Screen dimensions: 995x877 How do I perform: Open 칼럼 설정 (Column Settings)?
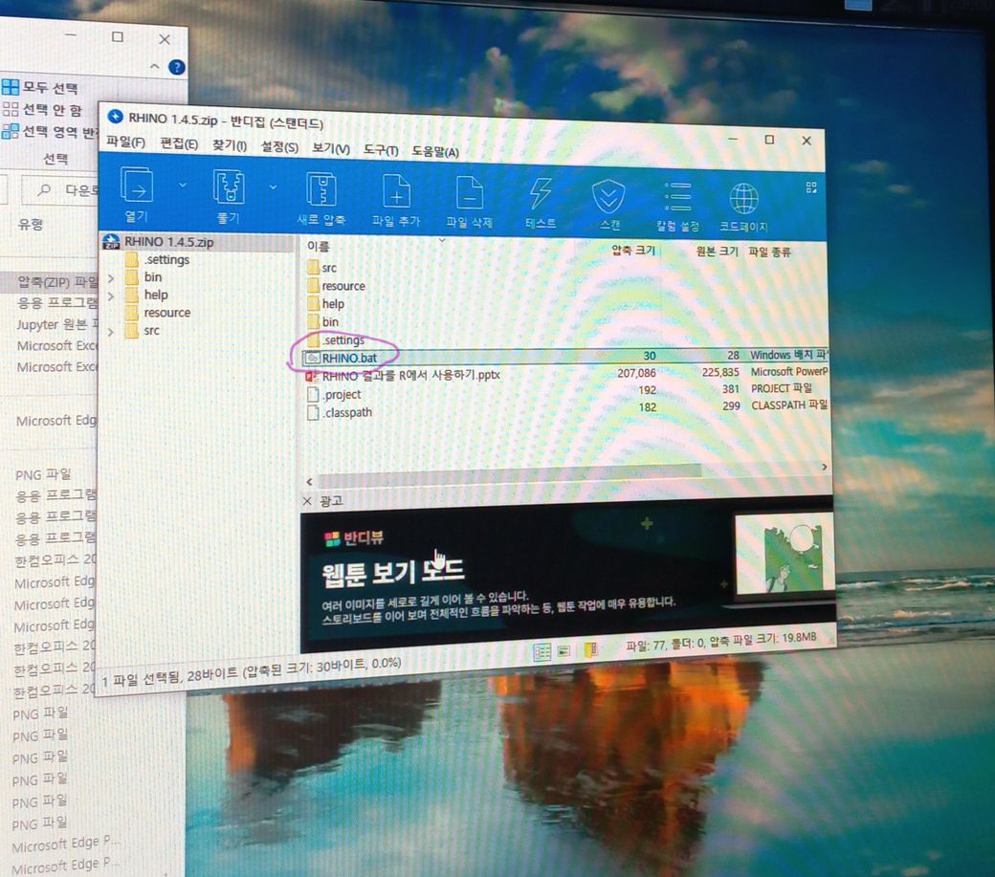[x=677, y=199]
